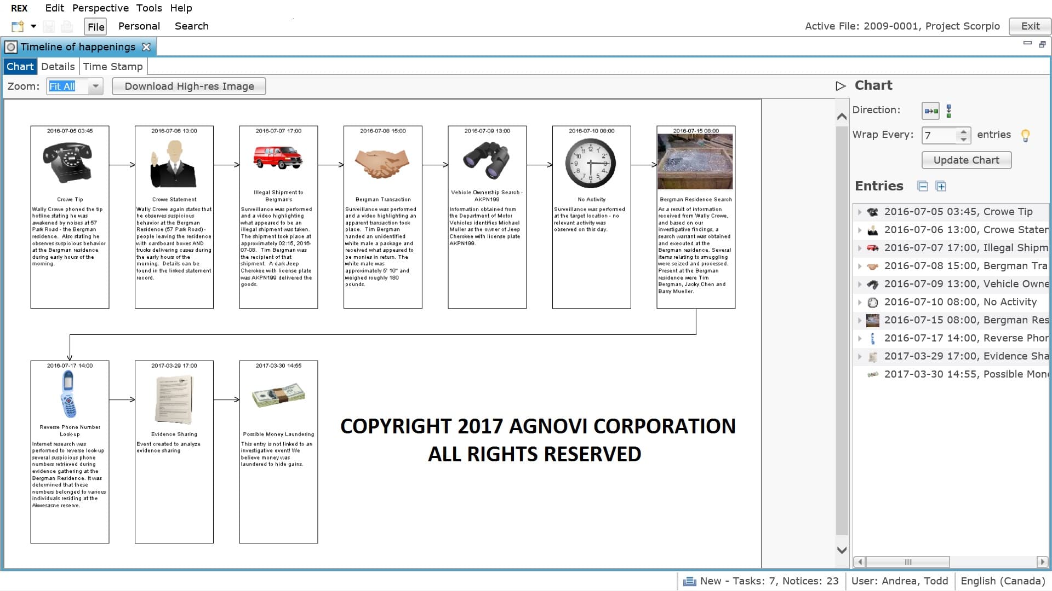
Task: Expand the Crowe Tip entry
Action: point(860,212)
